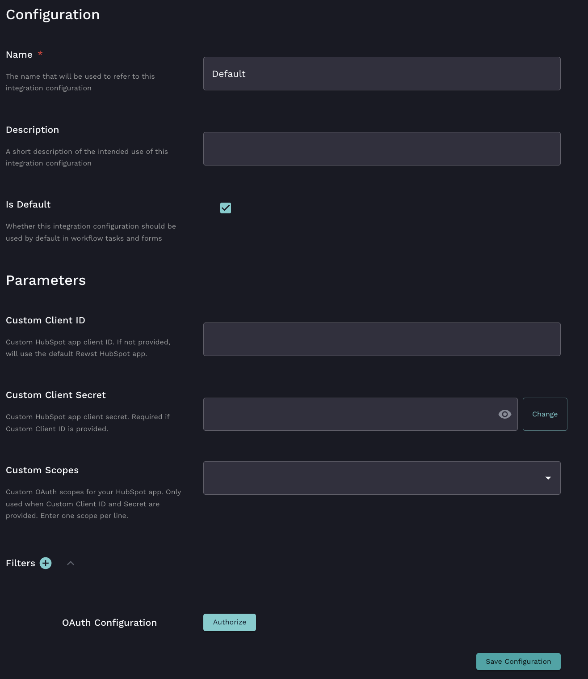Click into the Description text field
The image size is (588, 679).
point(382,149)
